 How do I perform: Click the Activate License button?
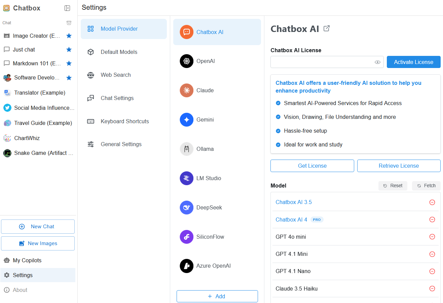pos(413,62)
